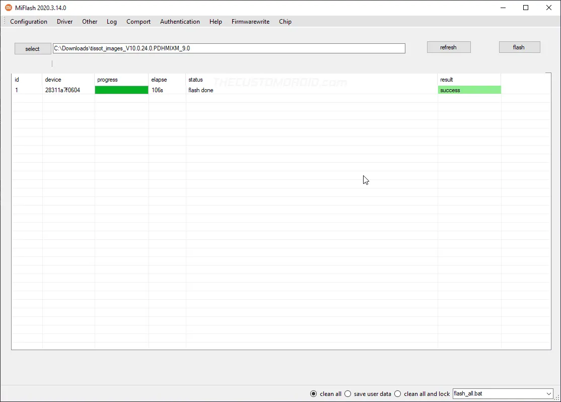The height and width of the screenshot is (402, 561).
Task: Click the select button to browse firmware
Action: tap(32, 48)
